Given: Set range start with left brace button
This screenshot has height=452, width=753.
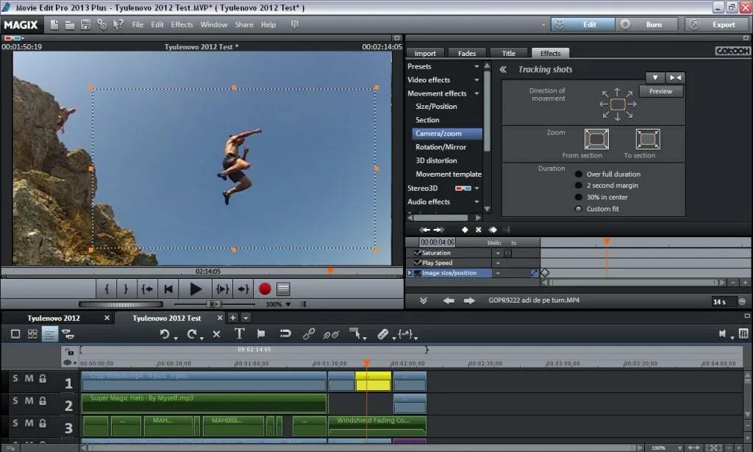Looking at the screenshot, I should pyautogui.click(x=107, y=289).
